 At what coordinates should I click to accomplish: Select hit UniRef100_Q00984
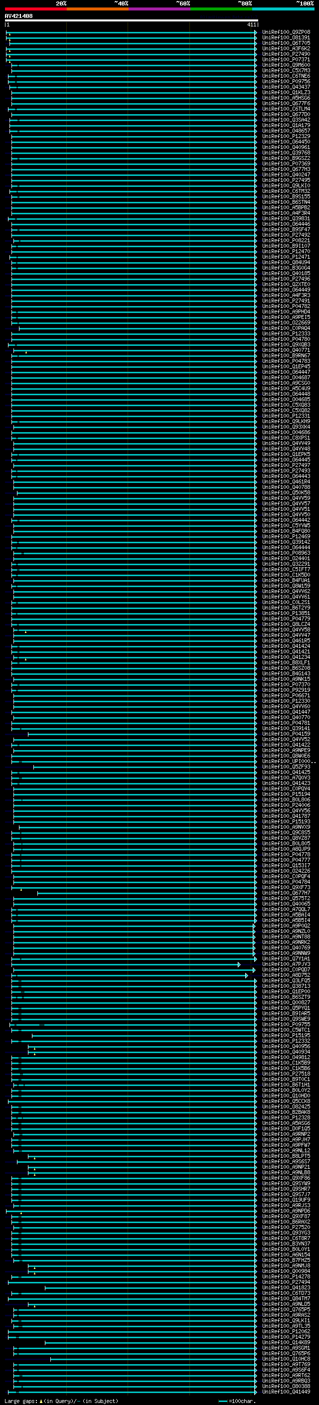click(x=286, y=1271)
